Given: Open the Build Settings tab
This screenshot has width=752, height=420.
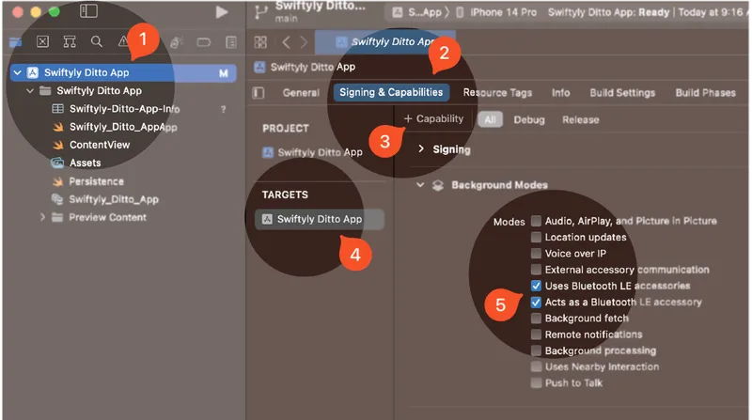Looking at the screenshot, I should [622, 92].
